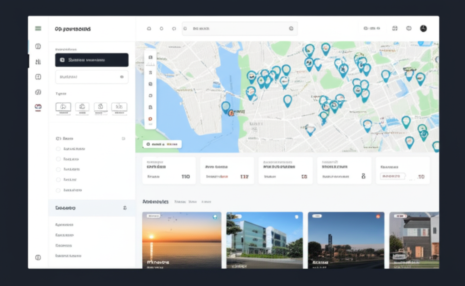Select the house type tile in the sidebar
The width and height of the screenshot is (465, 286).
tap(63, 108)
